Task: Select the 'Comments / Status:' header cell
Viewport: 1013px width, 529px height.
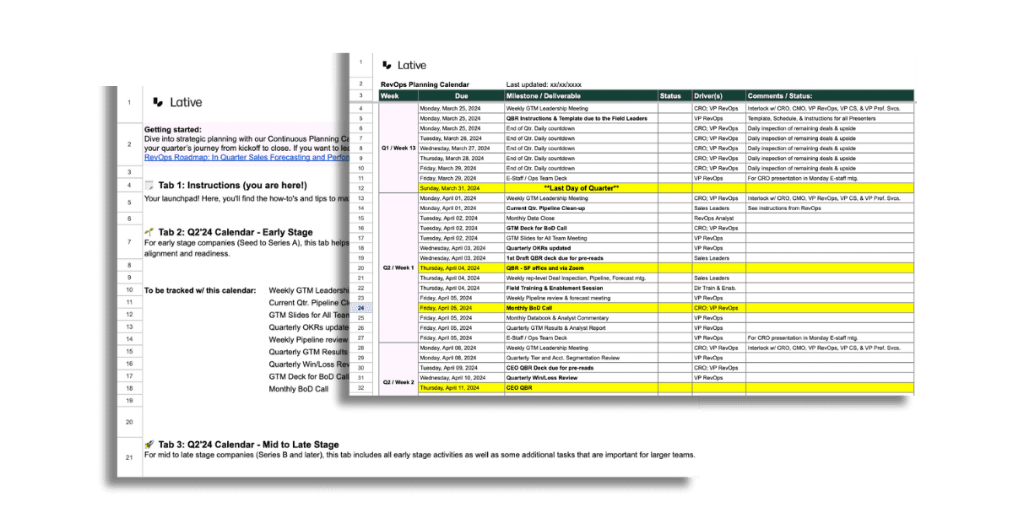Action: pyautogui.click(x=829, y=95)
